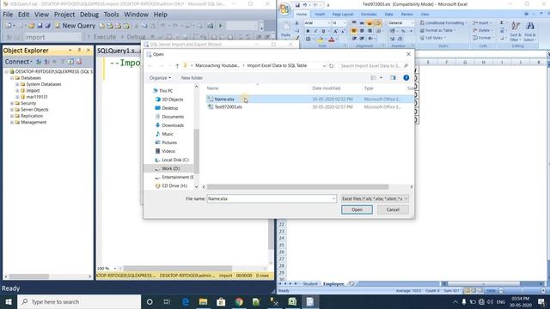The image size is (550, 309).
Task: Expand the Server Objects folder in Object Explorer
Action: [12, 110]
